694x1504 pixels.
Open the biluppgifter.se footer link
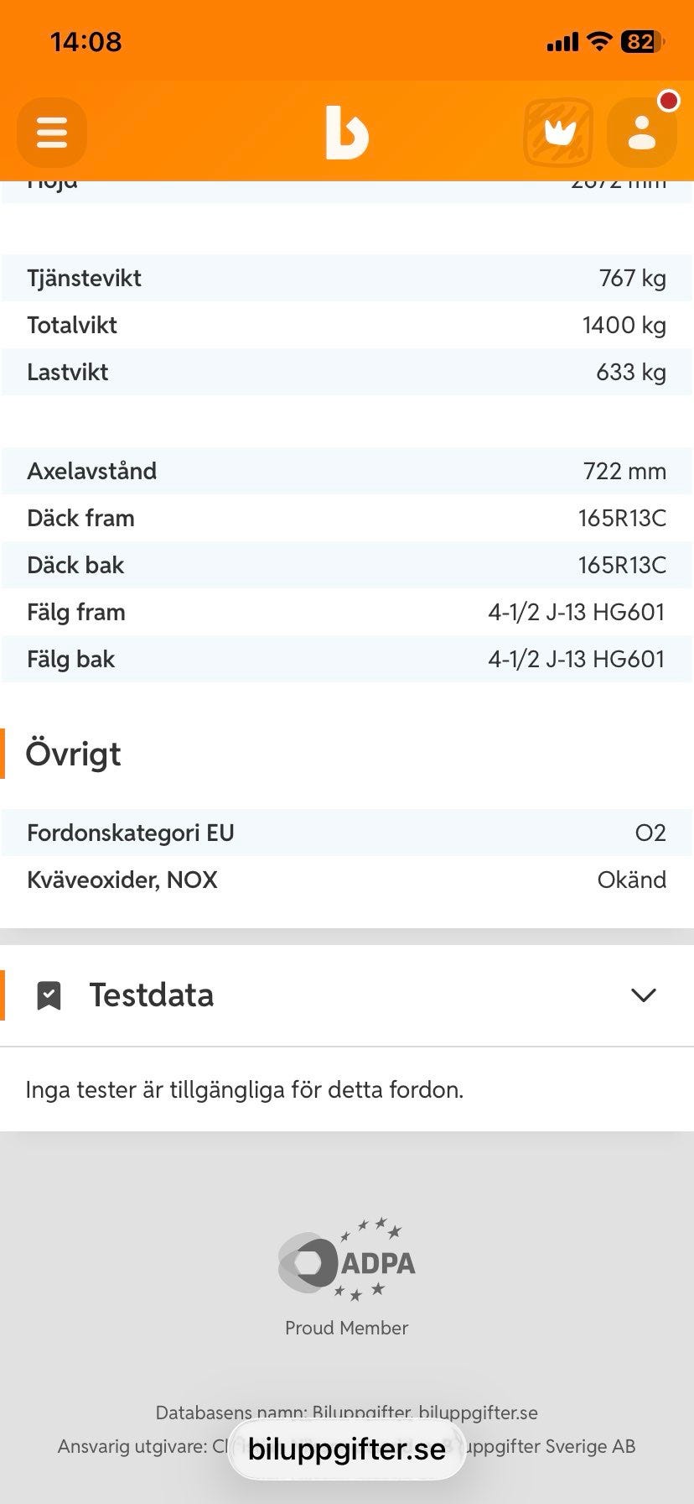click(x=478, y=1413)
